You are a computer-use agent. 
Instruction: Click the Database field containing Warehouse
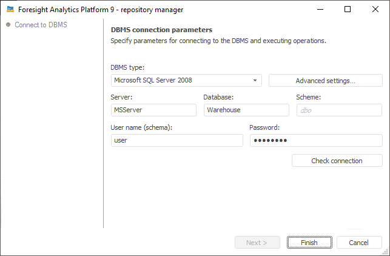click(246, 110)
